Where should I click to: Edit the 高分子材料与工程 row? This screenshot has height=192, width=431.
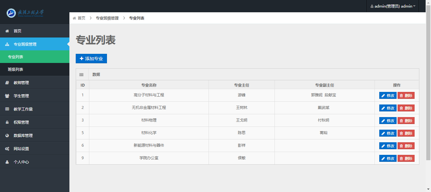pyautogui.click(x=388, y=96)
